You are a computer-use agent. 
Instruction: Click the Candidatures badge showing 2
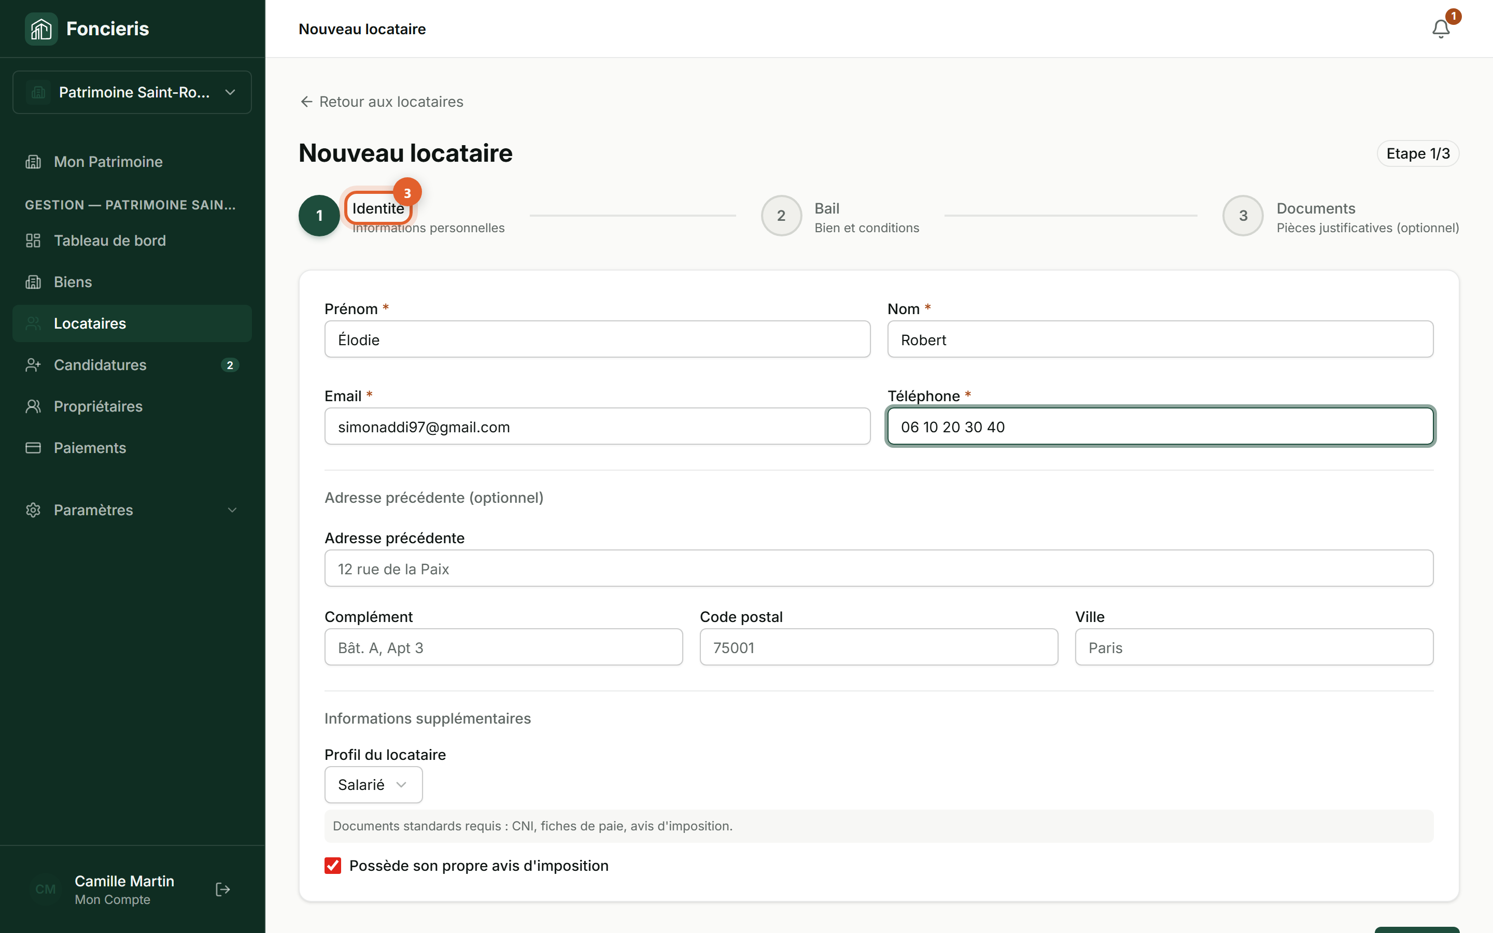click(x=230, y=365)
